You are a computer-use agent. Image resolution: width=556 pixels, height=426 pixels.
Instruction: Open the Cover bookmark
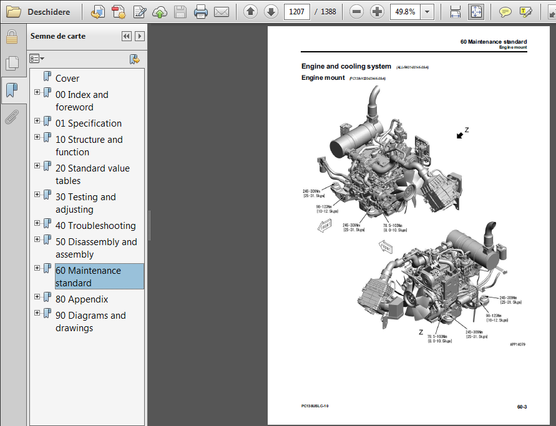click(67, 79)
